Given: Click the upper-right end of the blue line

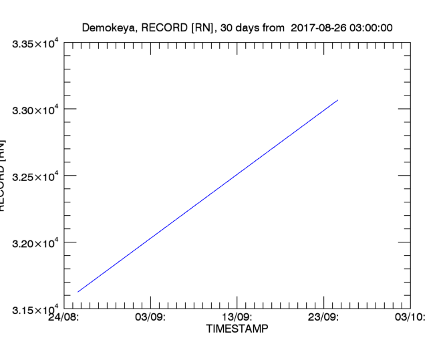Looking at the screenshot, I should (x=337, y=100).
